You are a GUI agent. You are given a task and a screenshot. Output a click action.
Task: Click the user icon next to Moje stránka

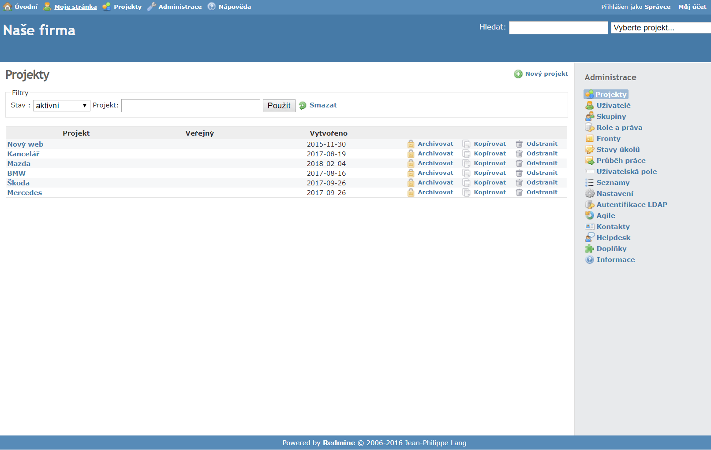click(47, 7)
